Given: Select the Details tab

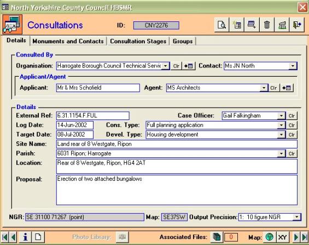Looking at the screenshot, I should [16, 40].
